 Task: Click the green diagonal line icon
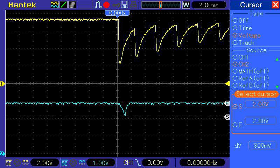coord(63,5)
